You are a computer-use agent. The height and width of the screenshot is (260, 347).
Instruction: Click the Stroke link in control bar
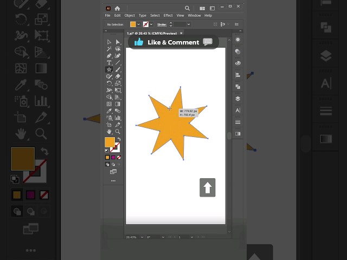point(162,24)
